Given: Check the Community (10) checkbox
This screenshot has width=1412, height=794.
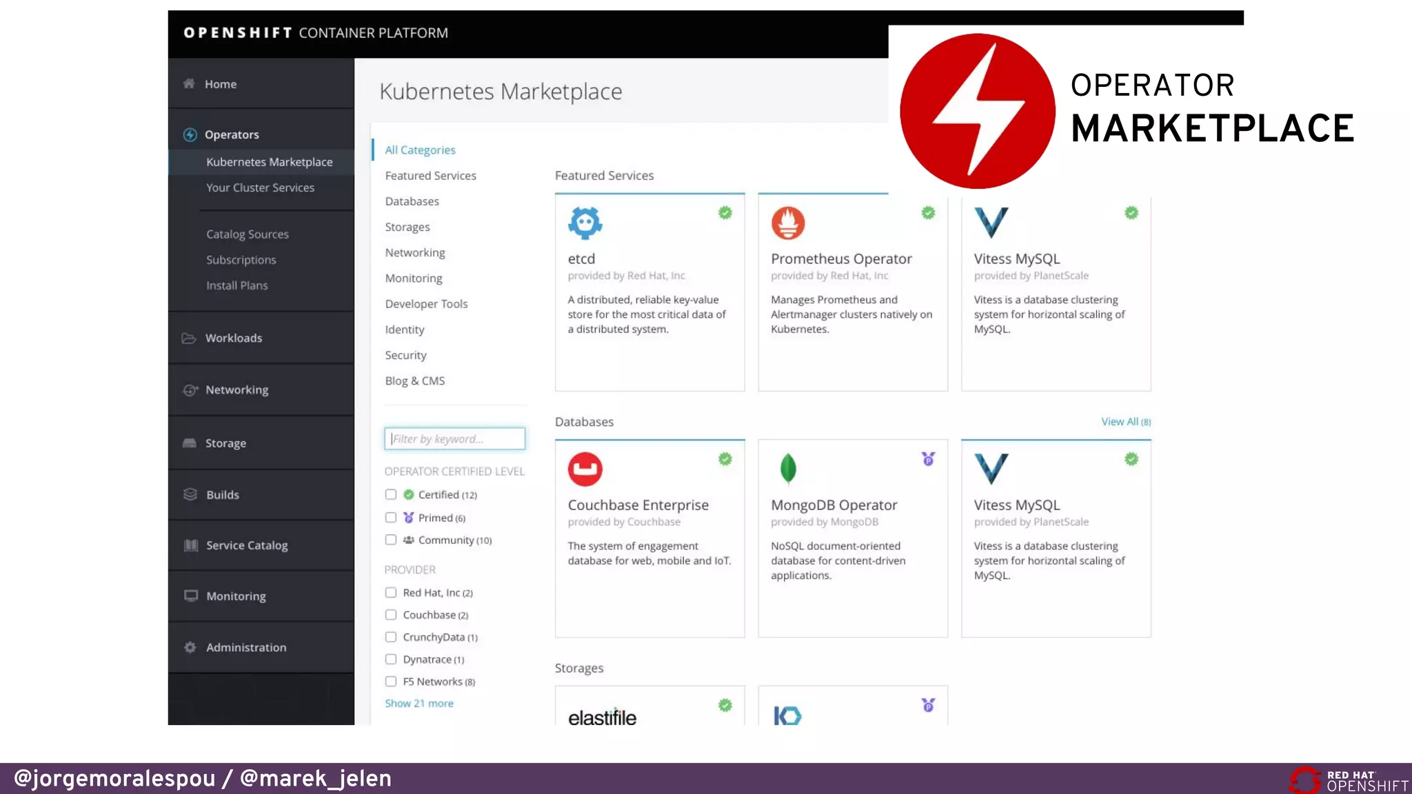Looking at the screenshot, I should pos(391,540).
